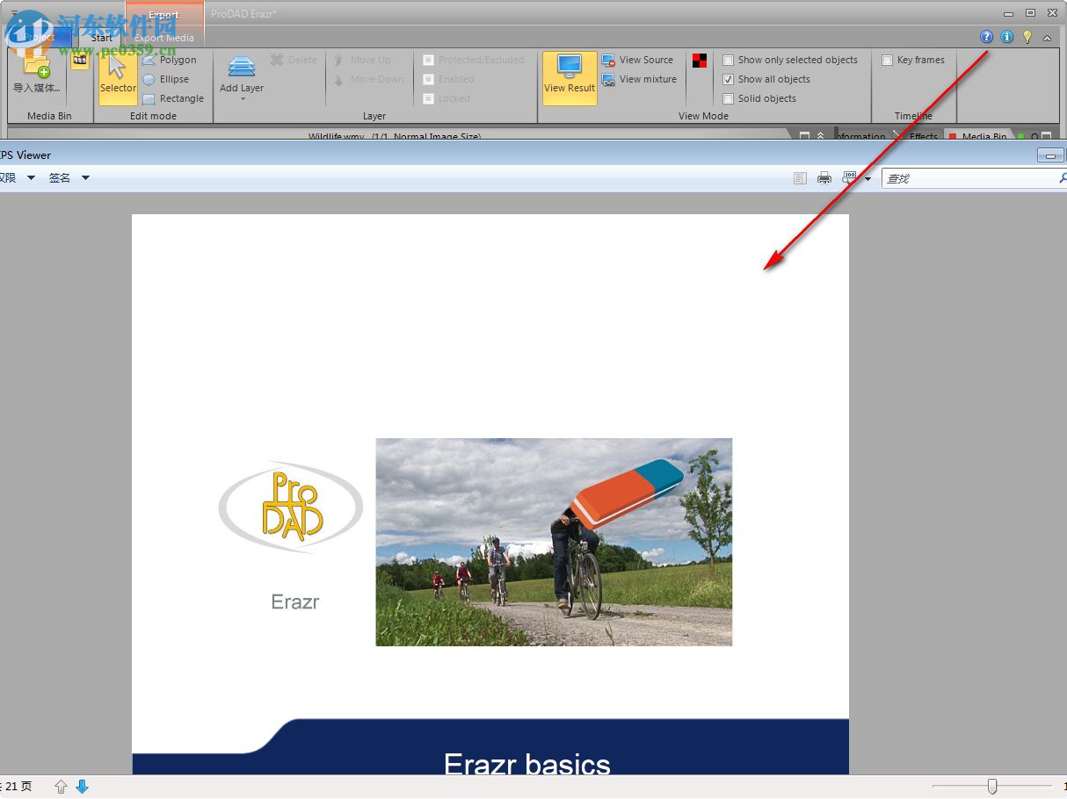Enable Show only selected objects

(x=728, y=60)
